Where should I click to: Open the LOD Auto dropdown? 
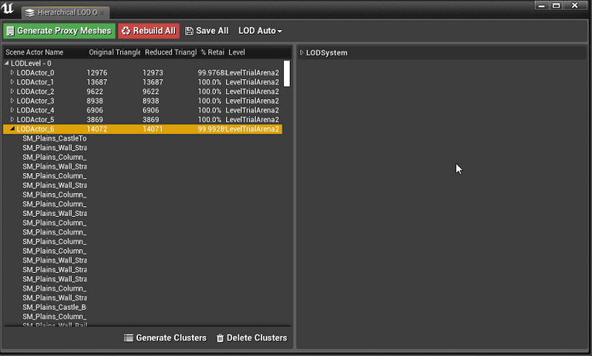(x=260, y=31)
